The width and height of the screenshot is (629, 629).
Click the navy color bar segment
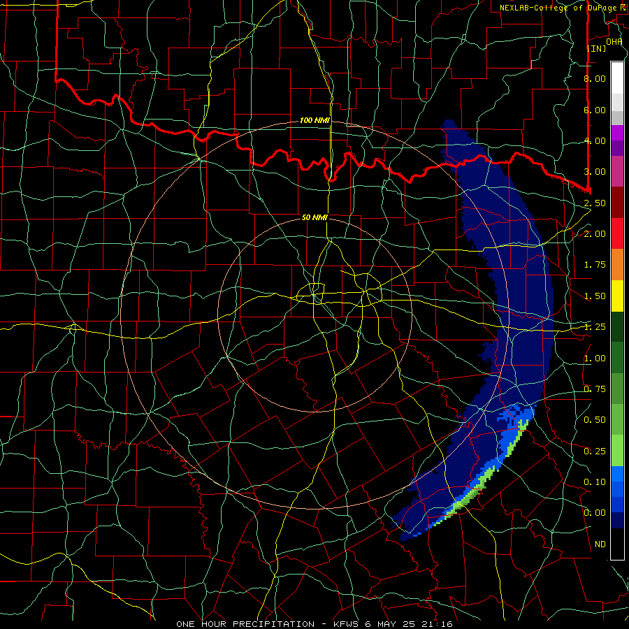pos(617,521)
